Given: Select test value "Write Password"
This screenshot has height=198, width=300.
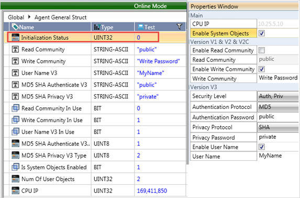Looking at the screenshot, I should point(159,61).
